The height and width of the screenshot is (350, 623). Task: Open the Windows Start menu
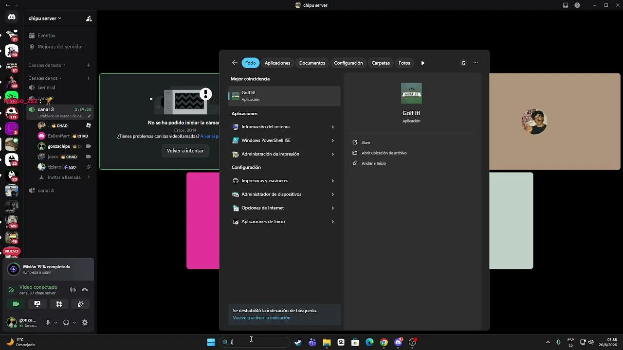pyautogui.click(x=211, y=342)
